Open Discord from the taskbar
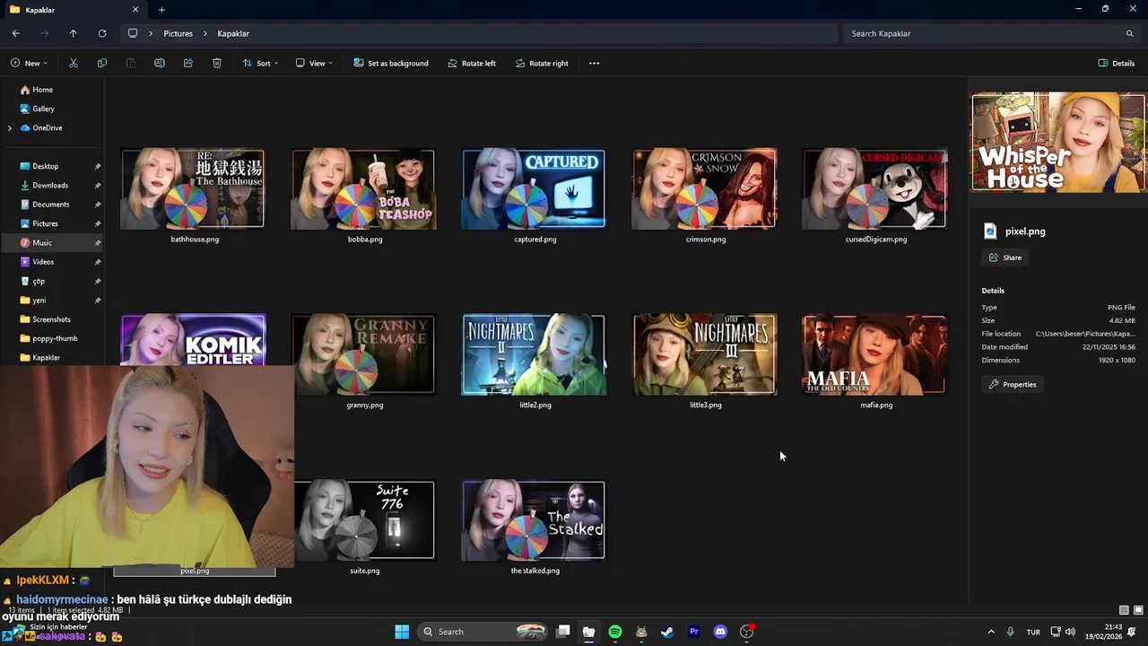 point(720,632)
